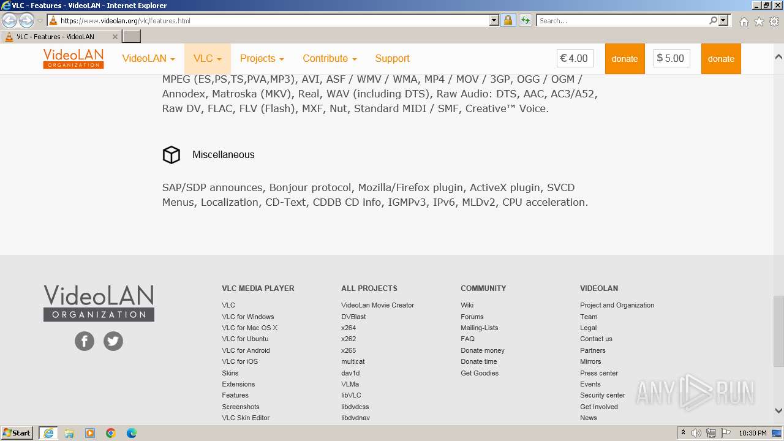784x441 pixels.
Task: Open File Explorer from taskbar
Action: pyautogui.click(x=69, y=433)
